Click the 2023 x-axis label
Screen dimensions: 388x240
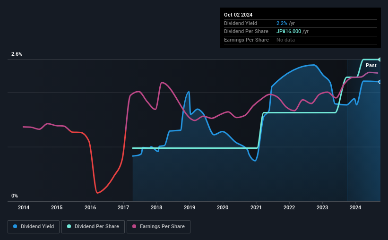[x=322, y=207]
